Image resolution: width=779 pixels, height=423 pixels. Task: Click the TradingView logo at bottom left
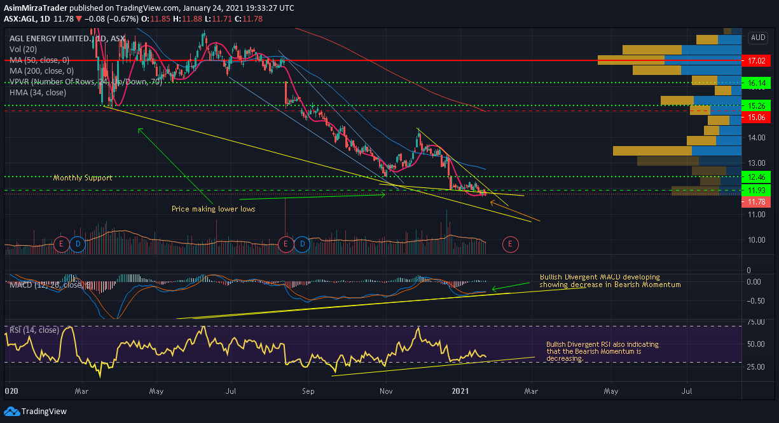click(35, 411)
